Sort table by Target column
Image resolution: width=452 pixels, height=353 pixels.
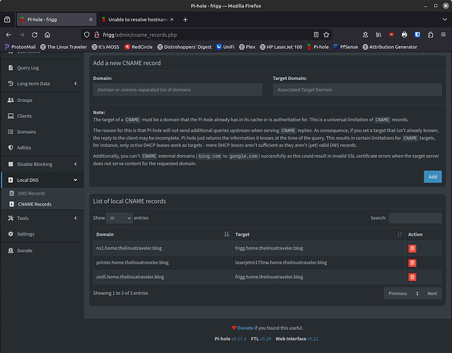[x=318, y=234]
